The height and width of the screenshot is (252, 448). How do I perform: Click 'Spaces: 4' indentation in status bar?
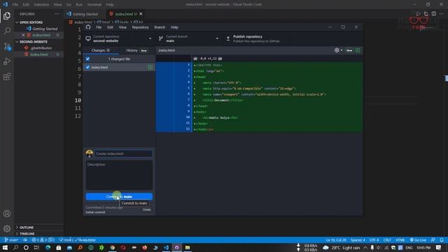click(x=358, y=240)
